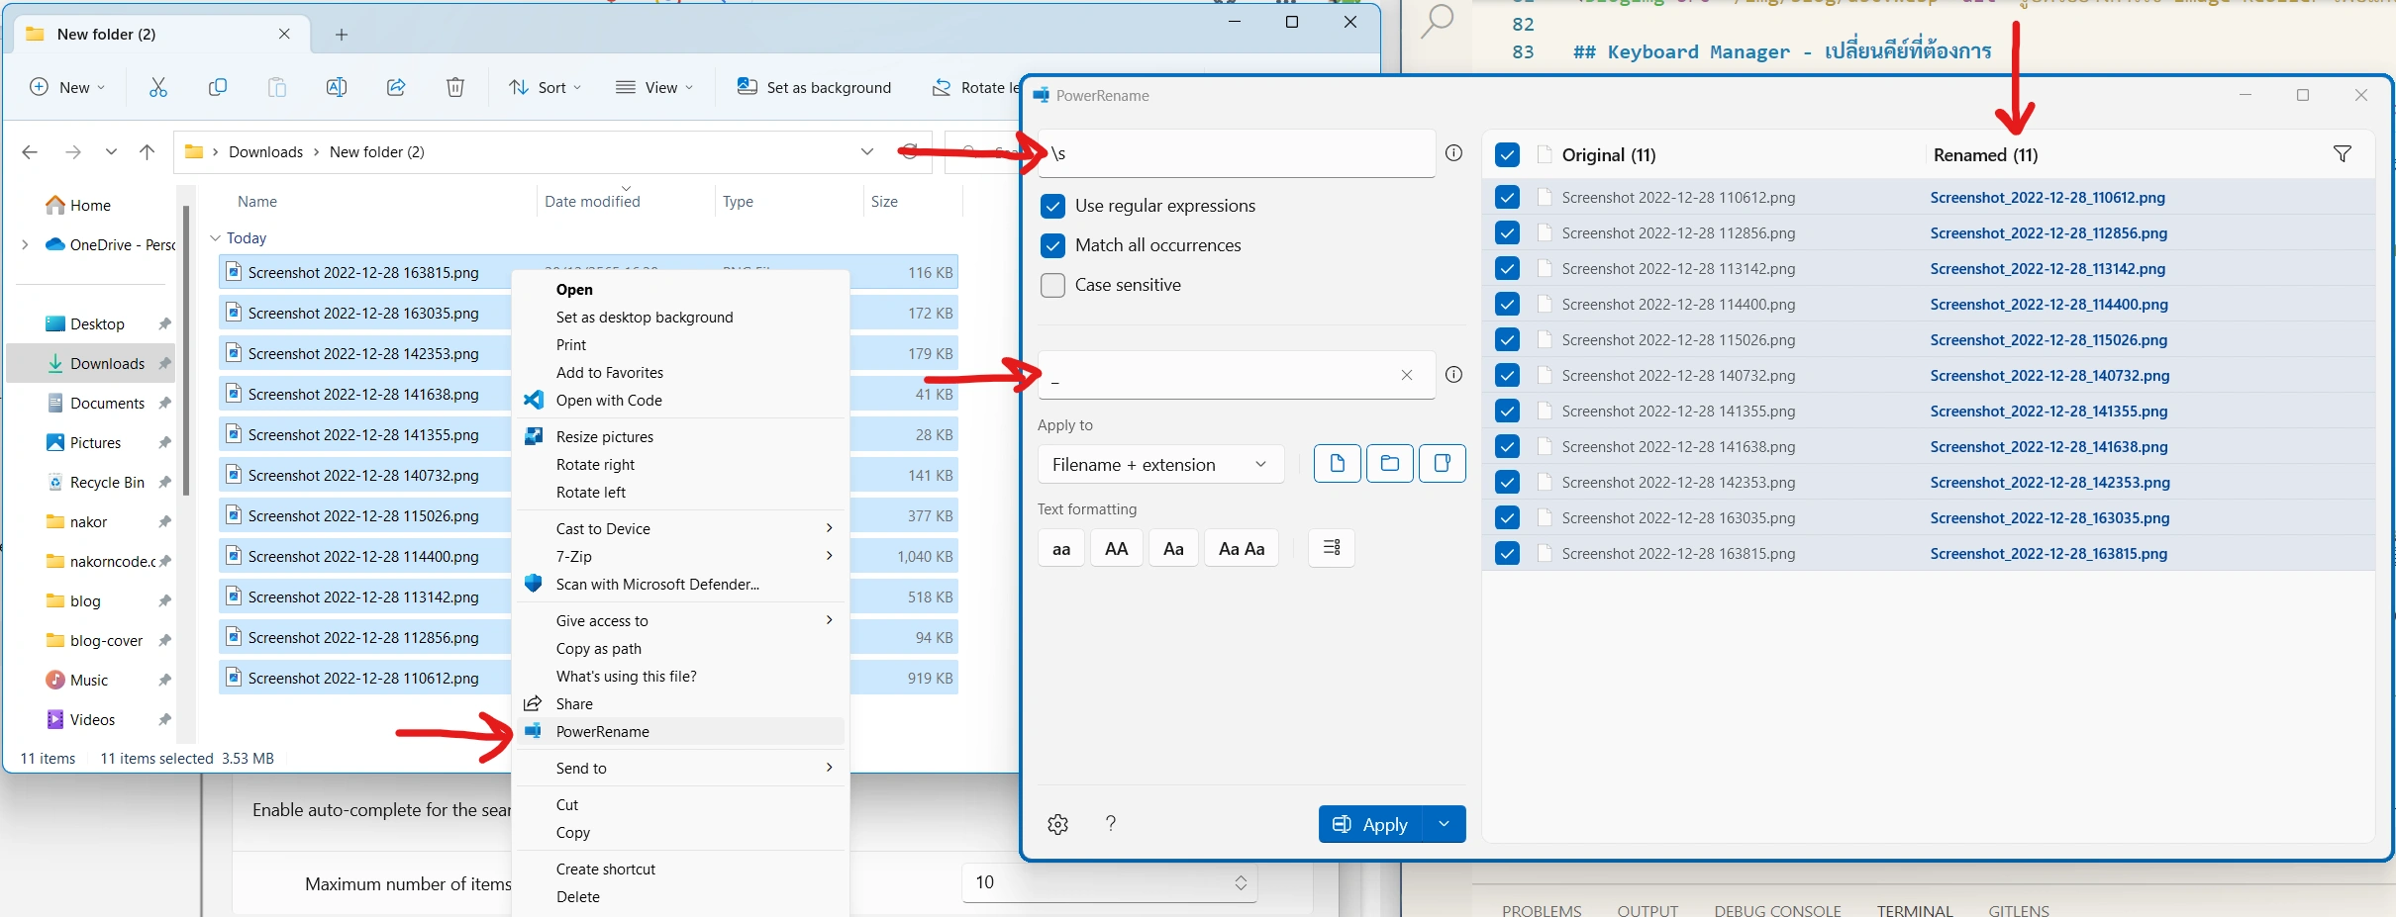Toggle include files button in PowerRename
Screen dimensions: 2396x917
(1338, 463)
